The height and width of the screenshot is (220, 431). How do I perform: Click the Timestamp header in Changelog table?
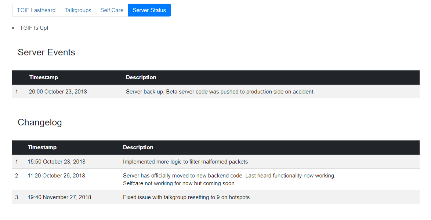42,147
